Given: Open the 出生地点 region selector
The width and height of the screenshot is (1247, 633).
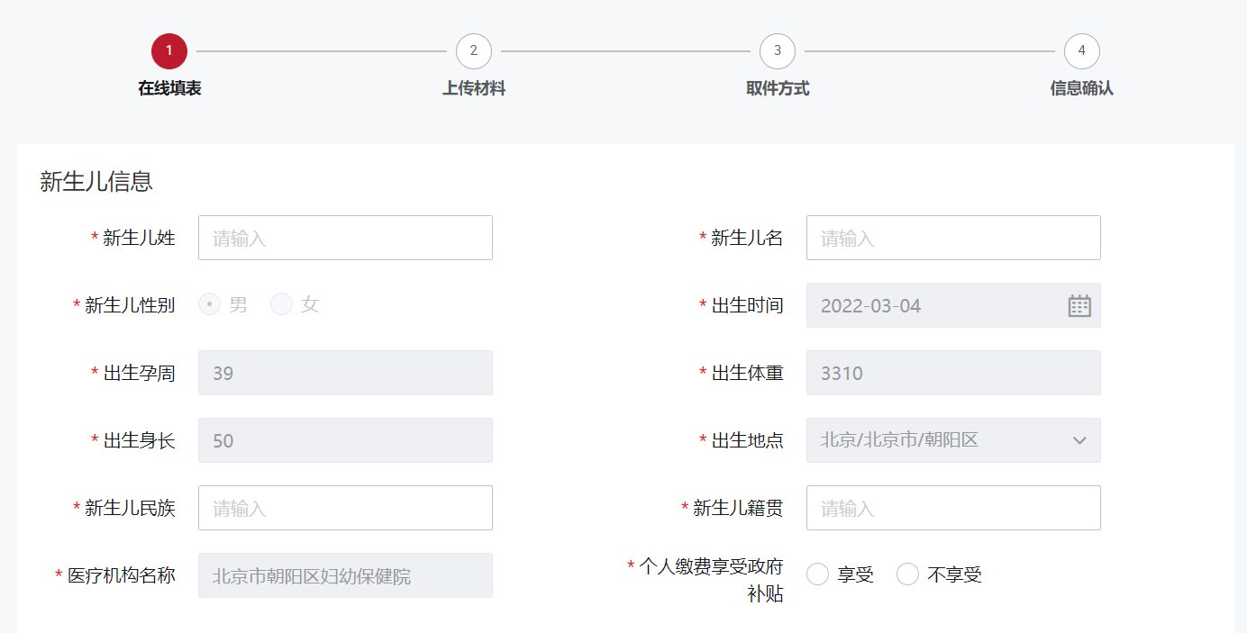Looking at the screenshot, I should coord(937,440).
